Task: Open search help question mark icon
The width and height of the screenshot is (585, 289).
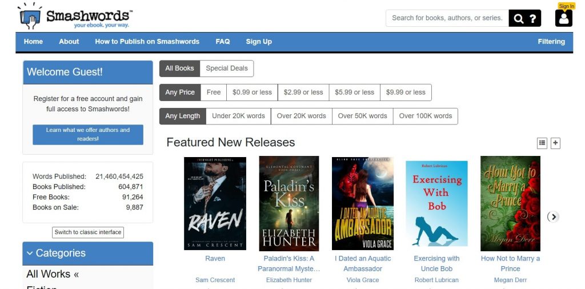Action: pyautogui.click(x=533, y=18)
